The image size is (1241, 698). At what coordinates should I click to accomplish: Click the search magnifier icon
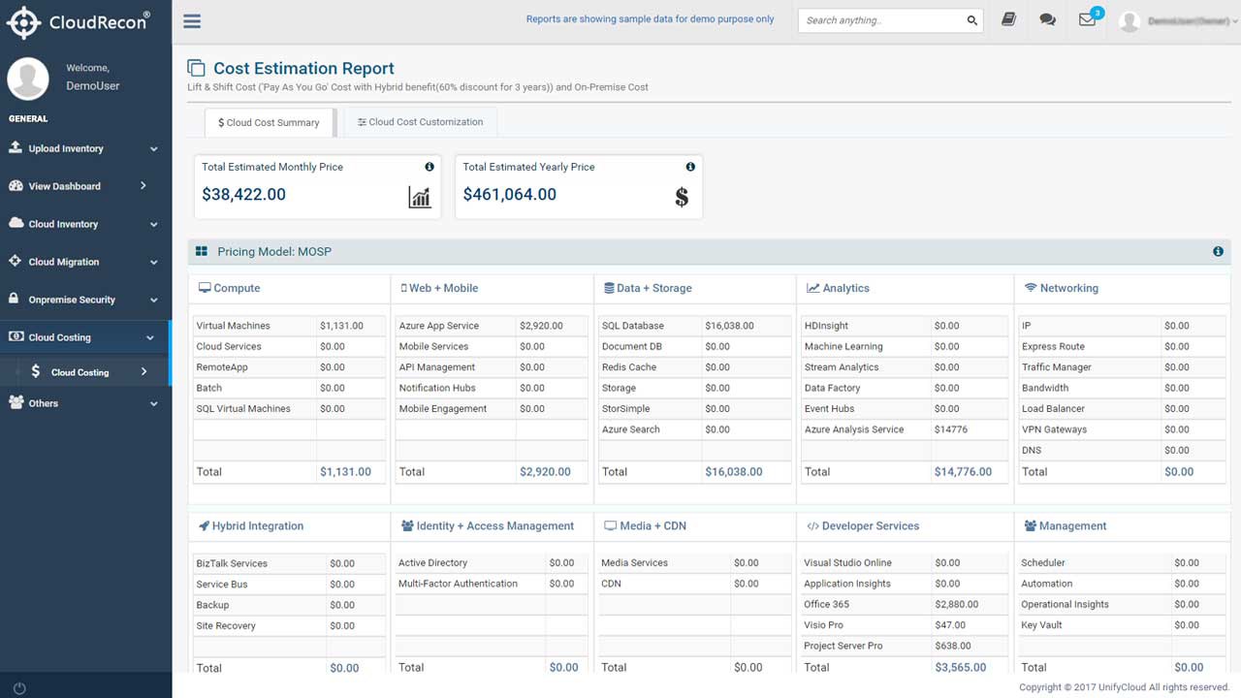[972, 20]
